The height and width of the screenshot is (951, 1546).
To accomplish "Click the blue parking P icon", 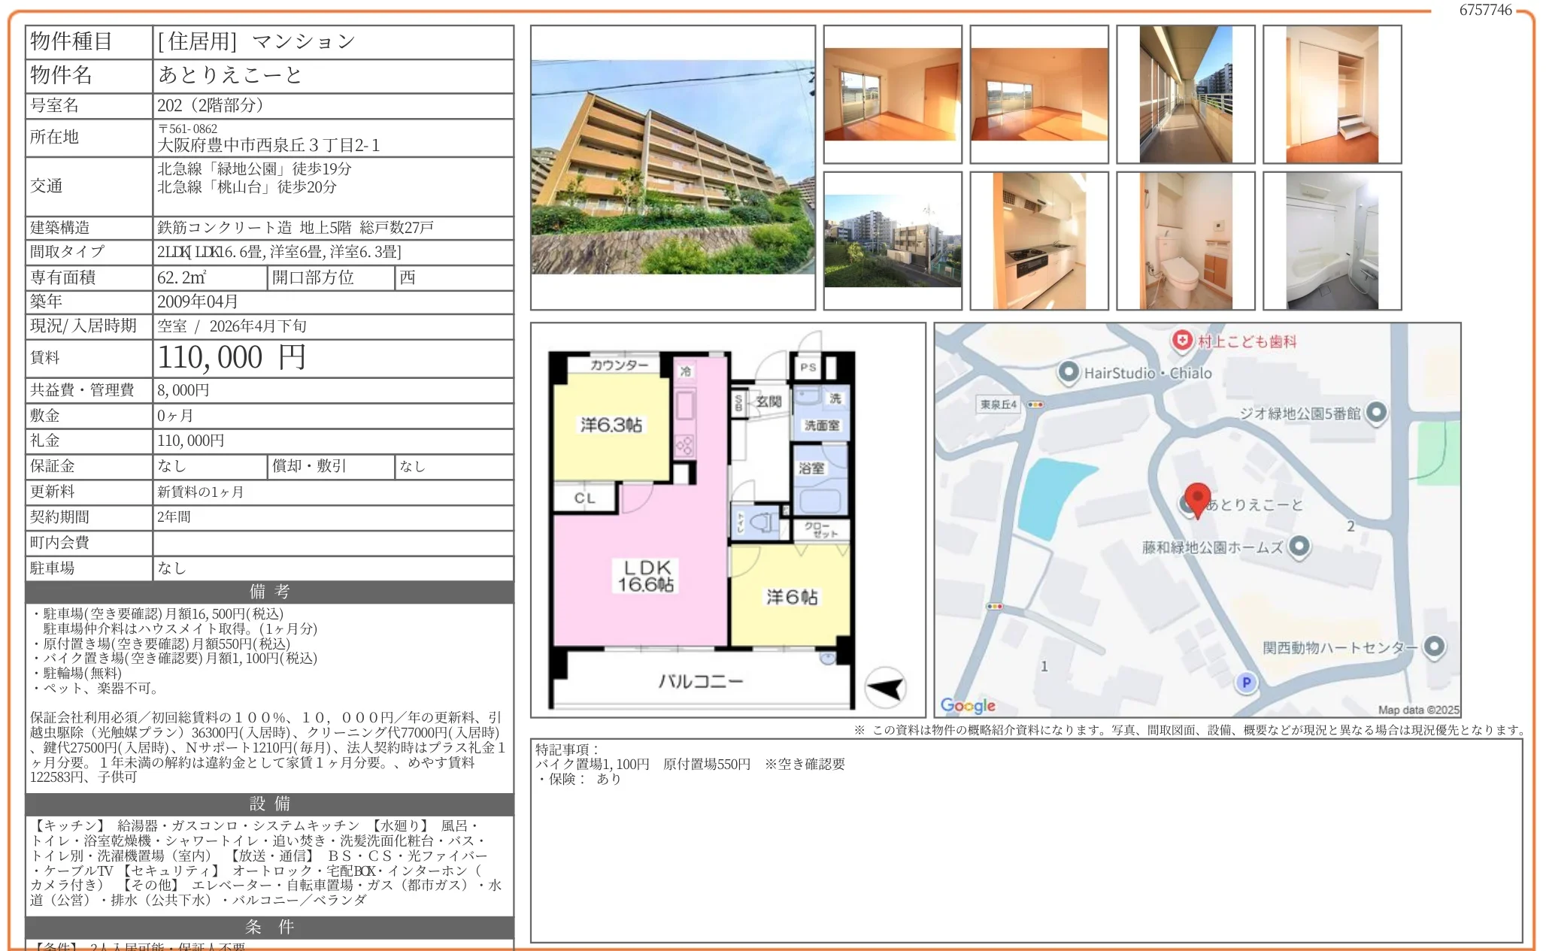I will (1246, 683).
